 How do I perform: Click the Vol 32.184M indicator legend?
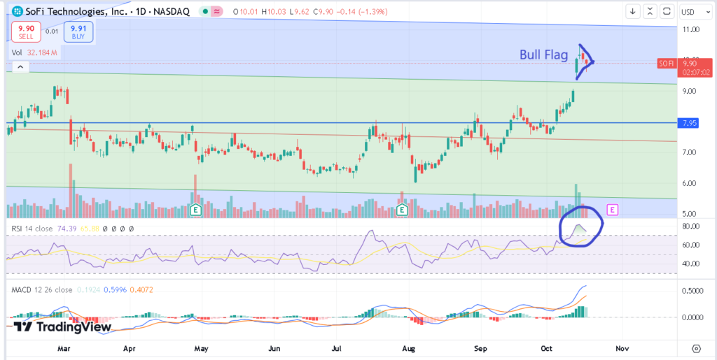coord(34,53)
